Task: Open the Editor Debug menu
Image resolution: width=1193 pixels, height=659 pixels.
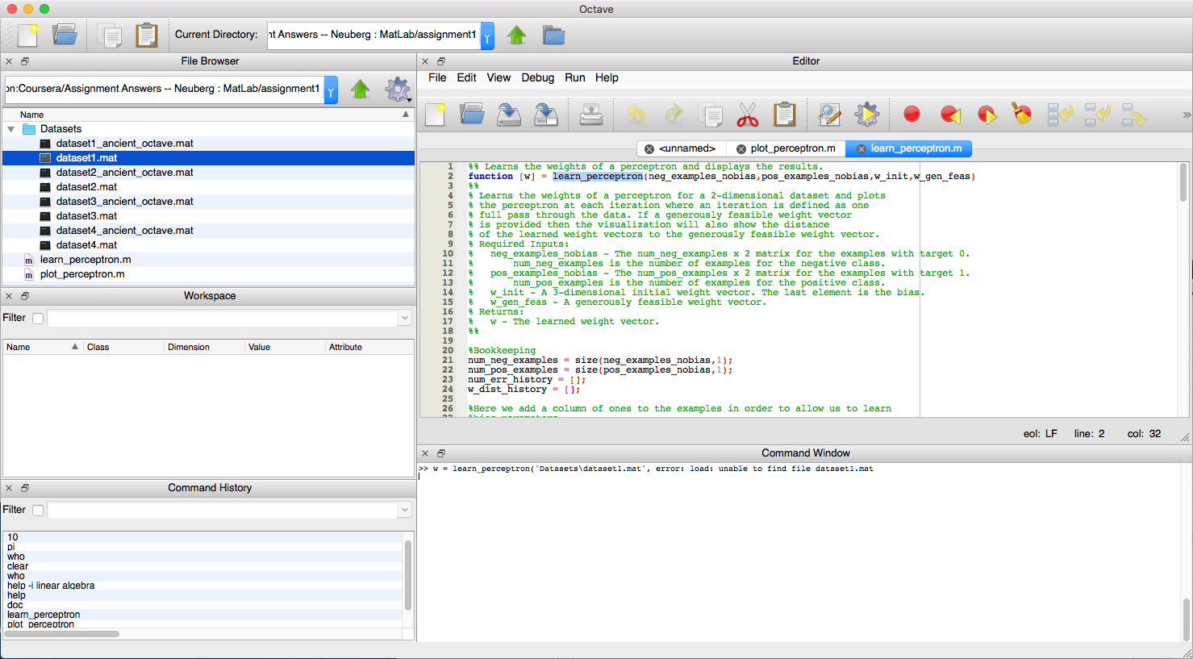Action: coord(538,77)
